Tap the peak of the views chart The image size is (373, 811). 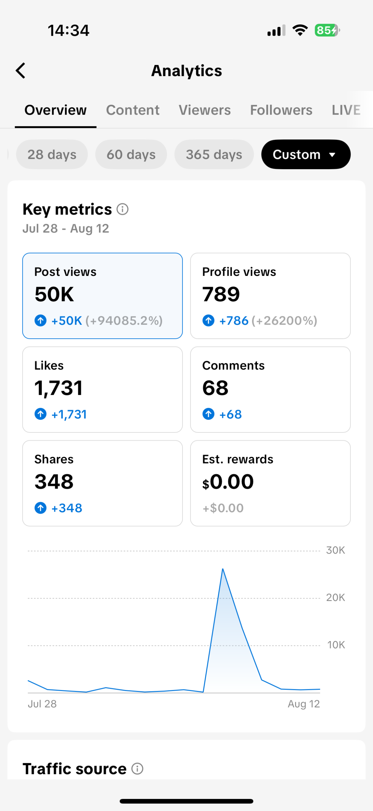tap(223, 569)
